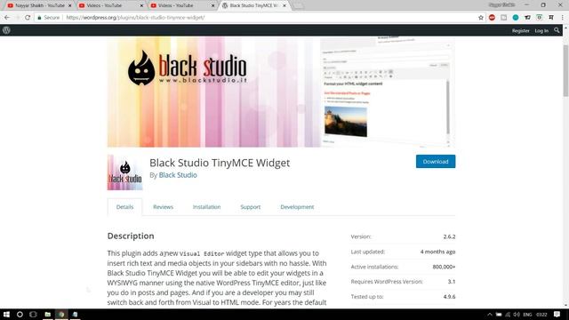Click the teal circular extension icon
569x320 pixels.
516,18
